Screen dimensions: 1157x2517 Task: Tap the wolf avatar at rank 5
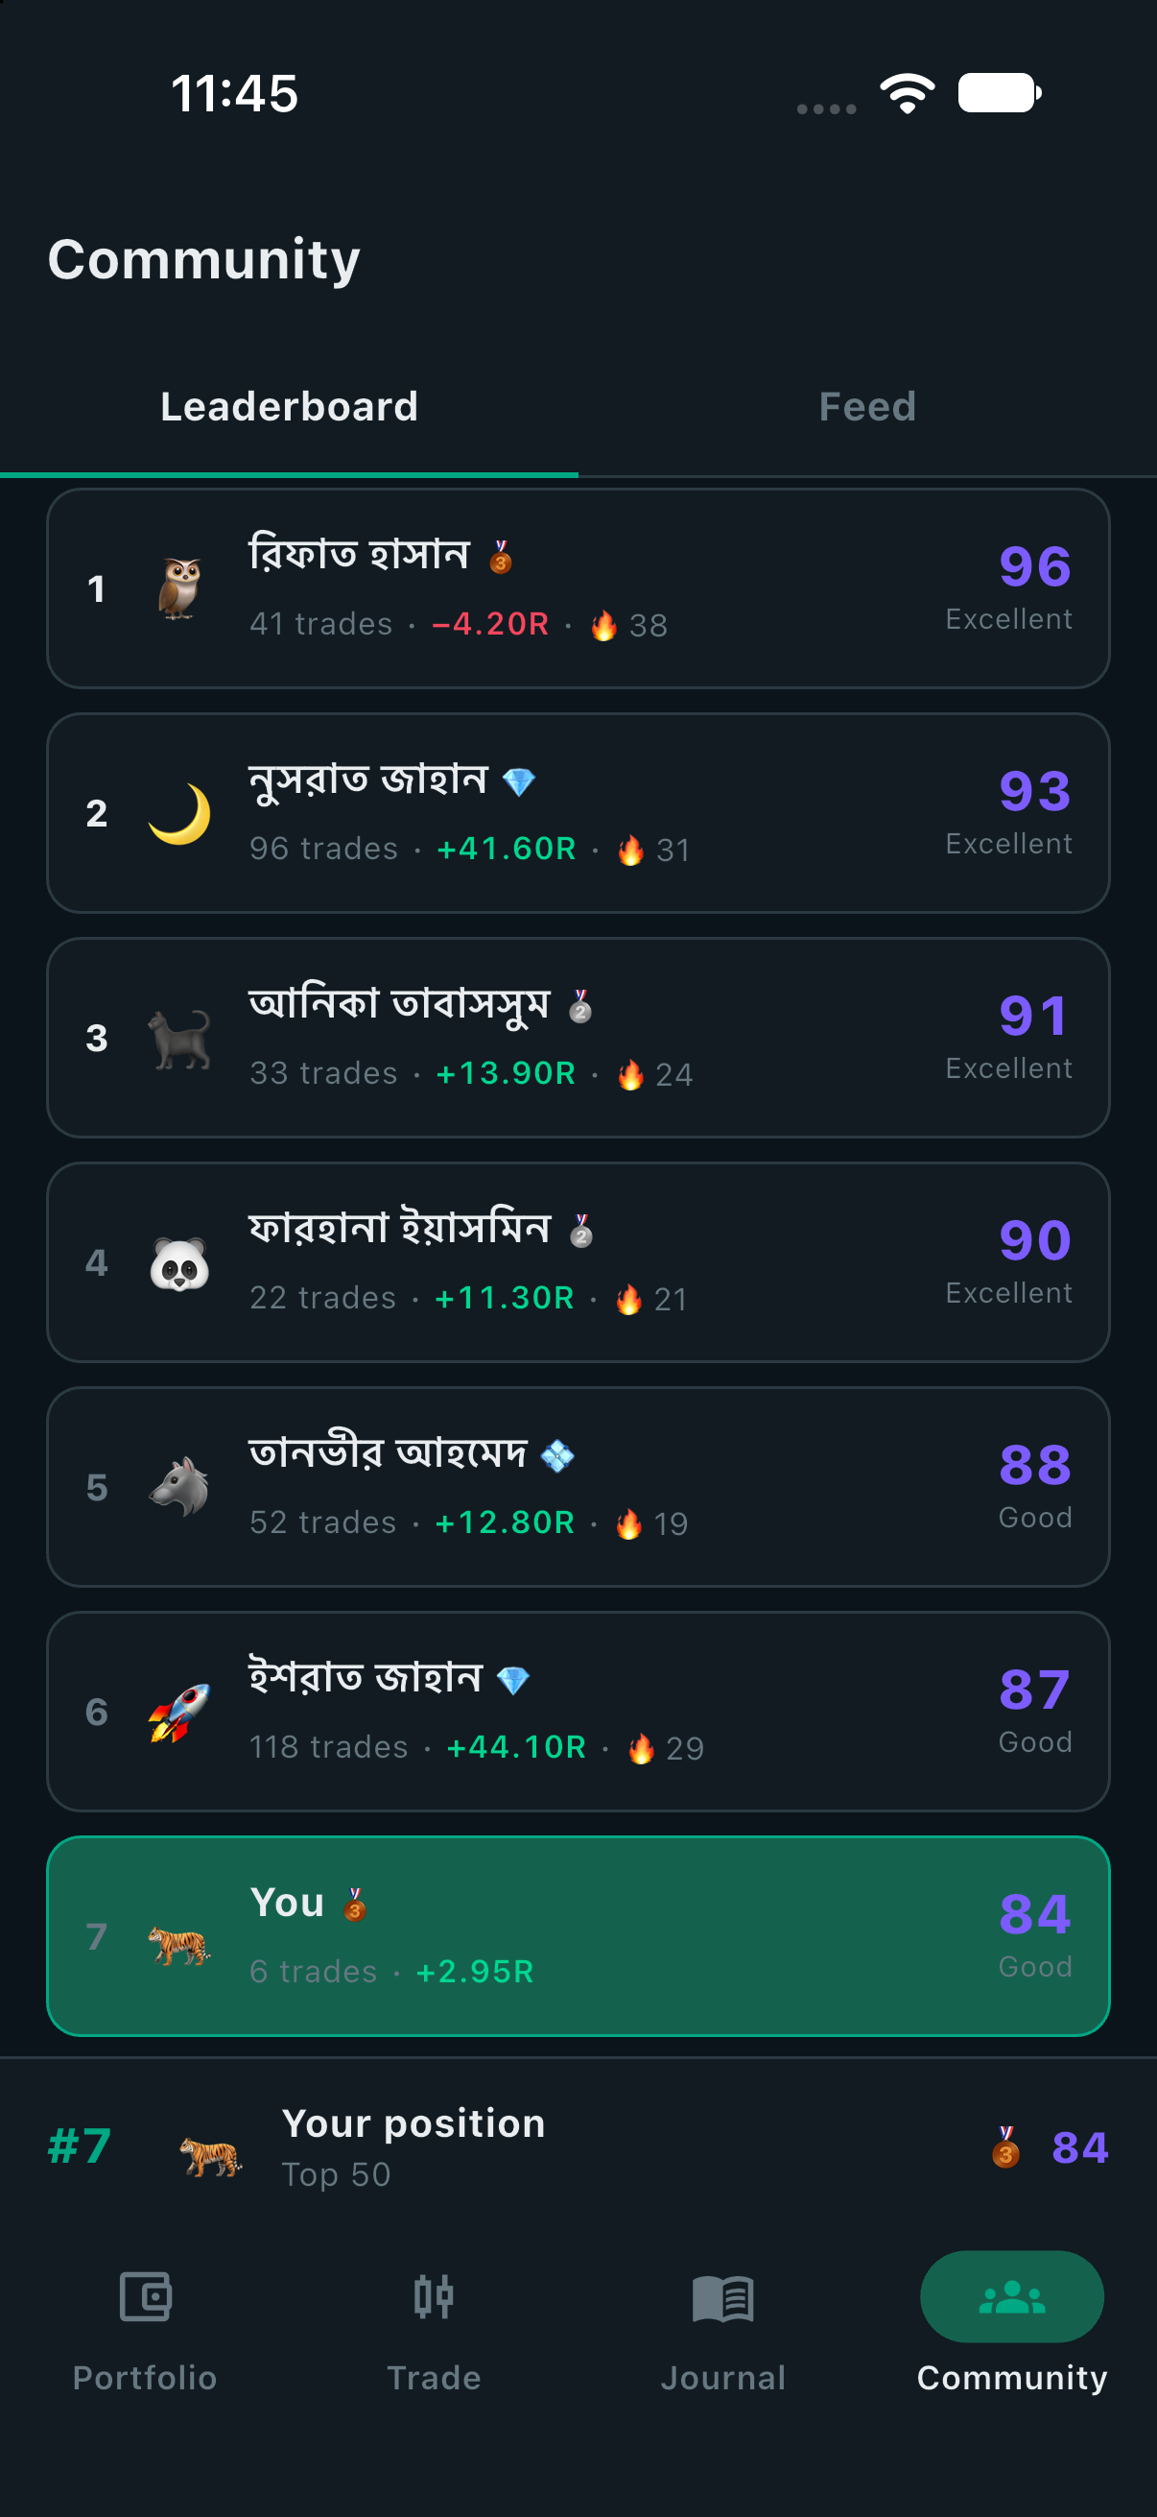179,1487
